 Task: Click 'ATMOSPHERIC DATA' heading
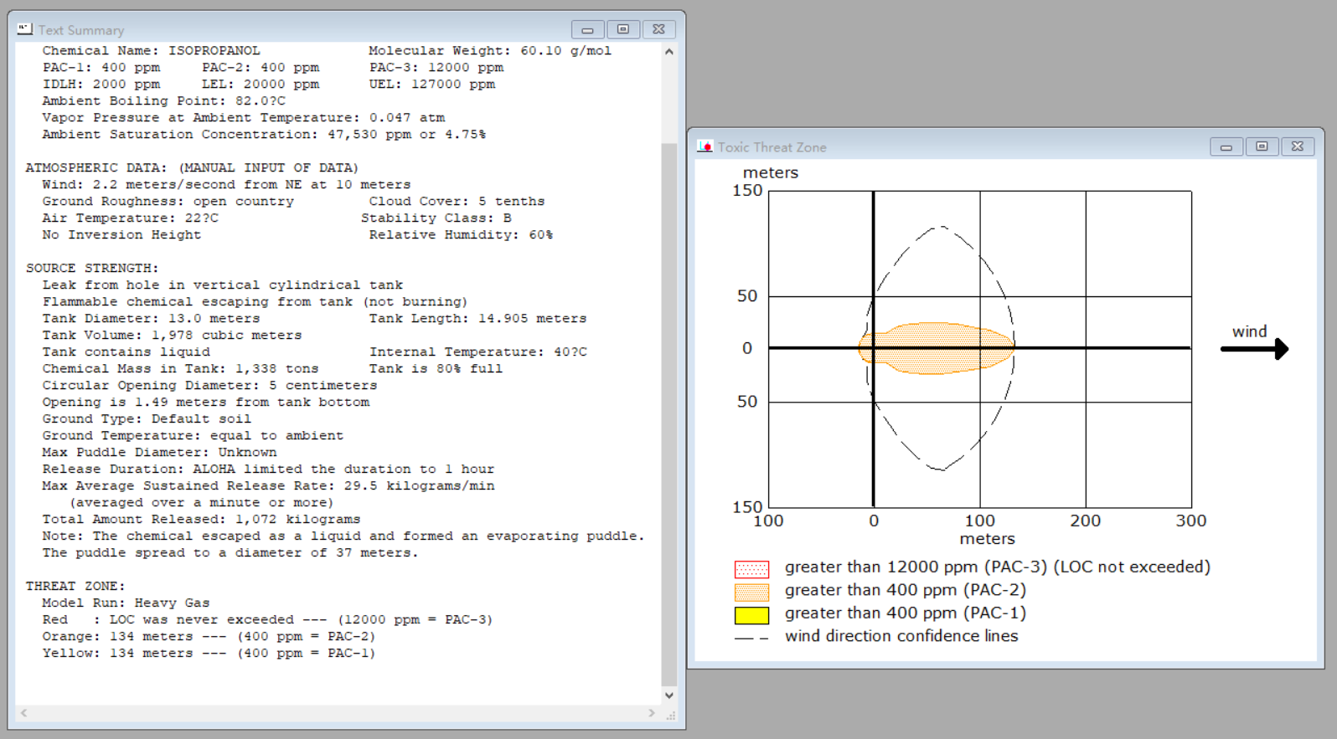(x=192, y=168)
